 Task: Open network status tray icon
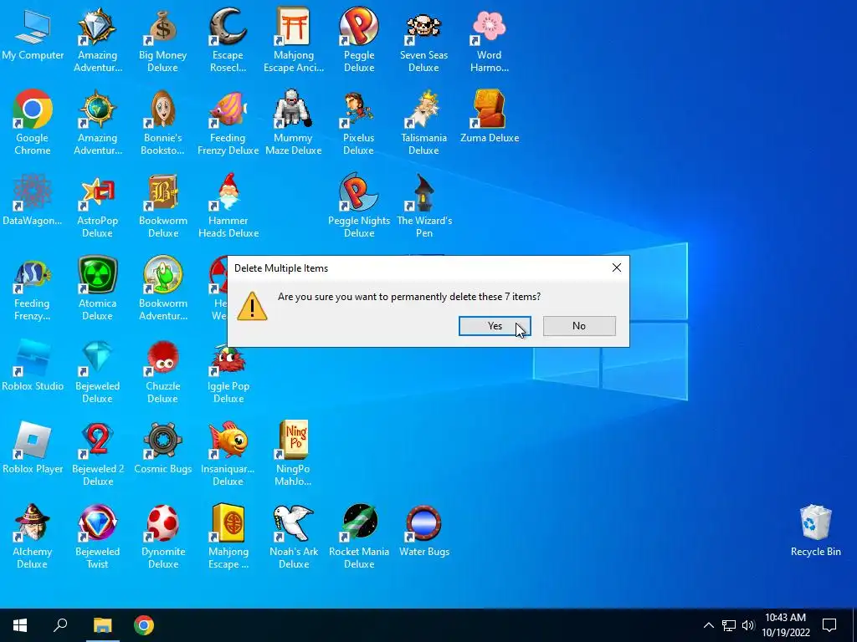click(729, 625)
